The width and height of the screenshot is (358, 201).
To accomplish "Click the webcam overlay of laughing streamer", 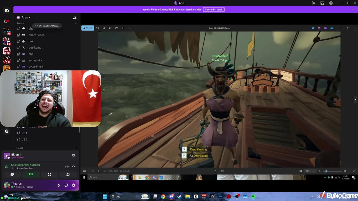I will 51,99.
